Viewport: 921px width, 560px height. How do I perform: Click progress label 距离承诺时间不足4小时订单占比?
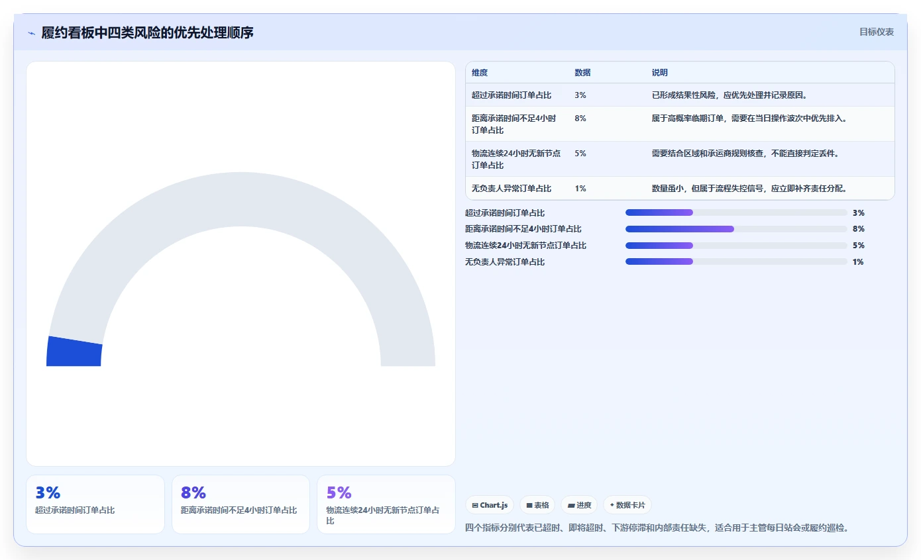click(523, 229)
